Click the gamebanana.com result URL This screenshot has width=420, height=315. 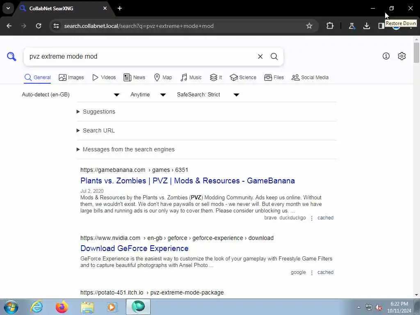point(134,170)
